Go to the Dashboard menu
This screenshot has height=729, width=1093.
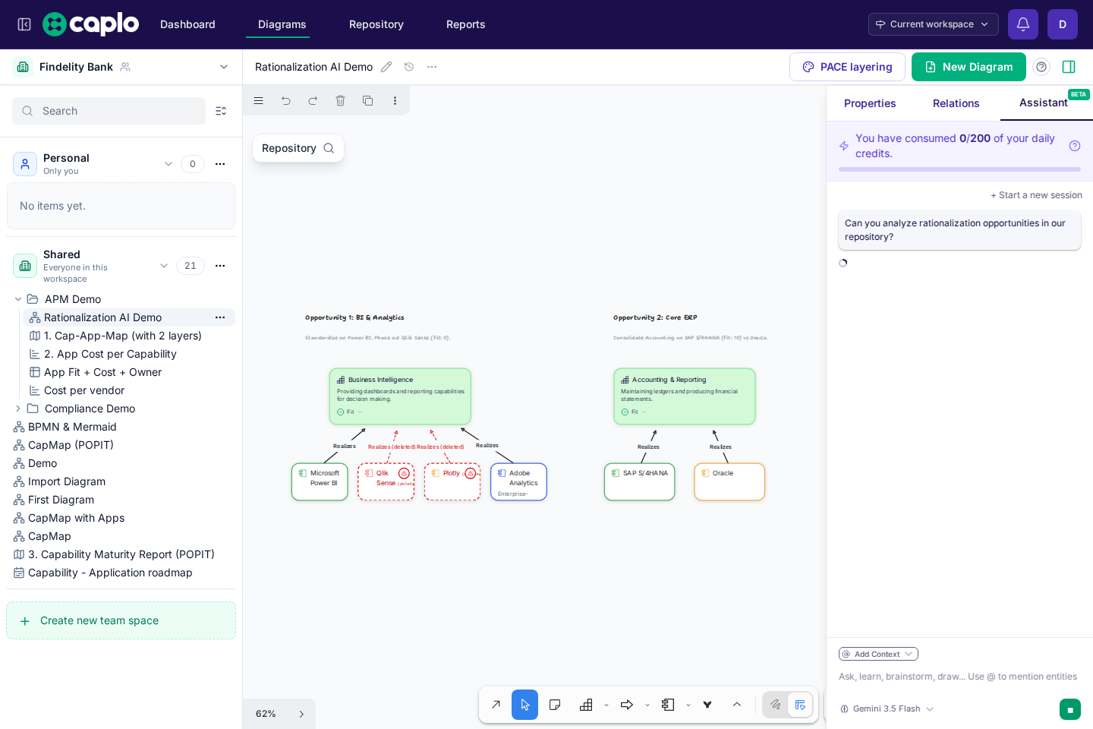tap(187, 24)
